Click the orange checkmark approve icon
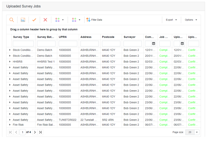 tap(34, 20)
